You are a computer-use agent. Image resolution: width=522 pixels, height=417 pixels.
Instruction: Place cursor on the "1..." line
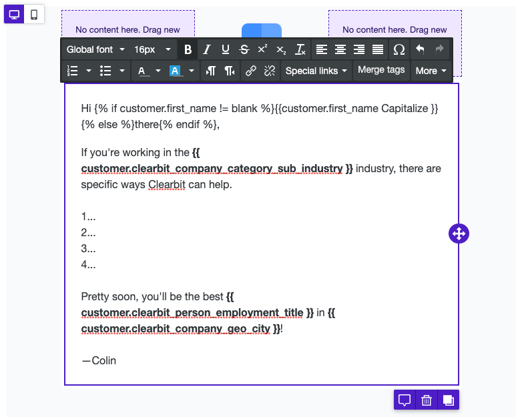(x=89, y=217)
